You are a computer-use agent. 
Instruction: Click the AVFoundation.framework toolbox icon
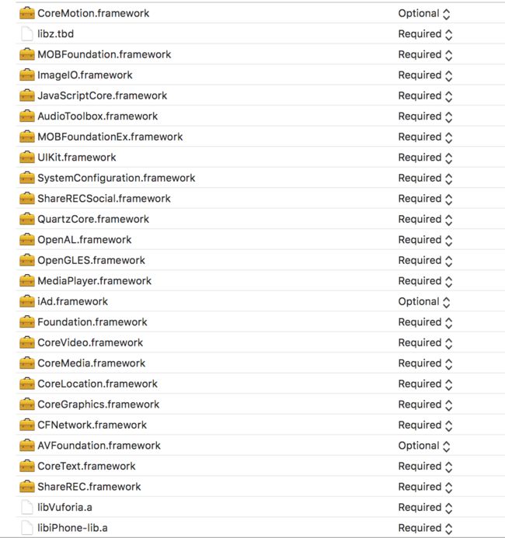[x=27, y=446]
